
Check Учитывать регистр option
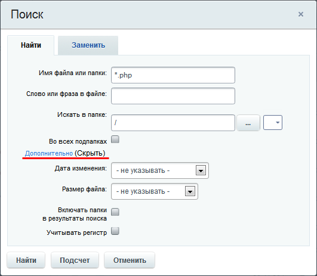tap(115, 231)
